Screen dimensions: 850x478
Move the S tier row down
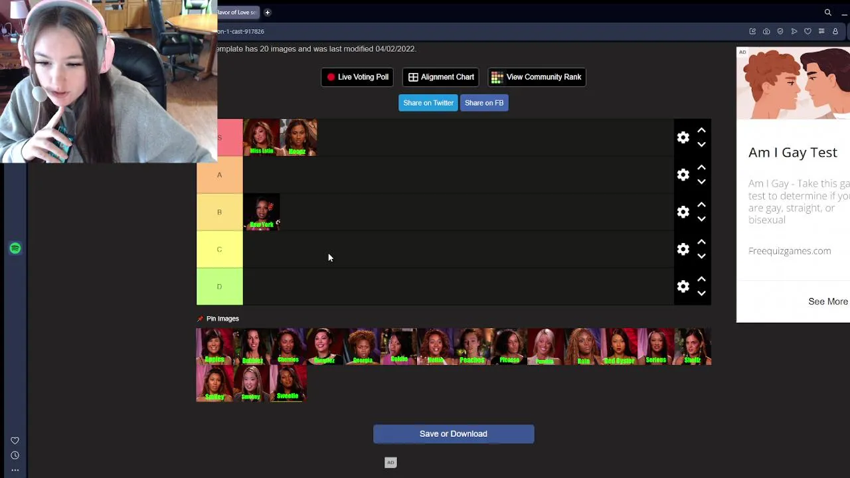(701, 144)
